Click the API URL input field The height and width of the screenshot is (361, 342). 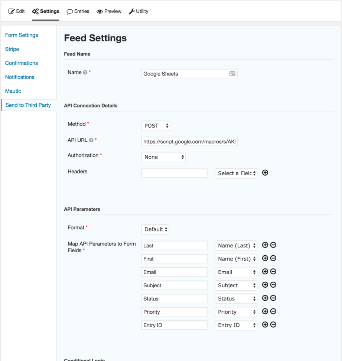pyautogui.click(x=189, y=141)
